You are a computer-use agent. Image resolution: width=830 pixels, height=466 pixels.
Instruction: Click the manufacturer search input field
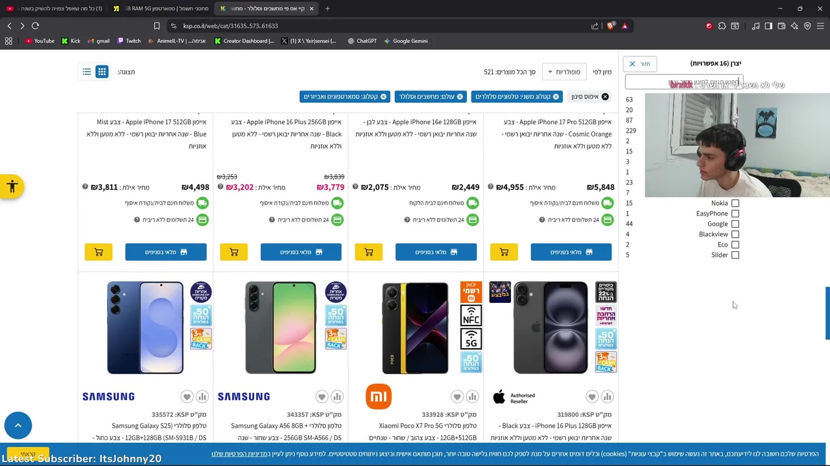click(x=683, y=82)
